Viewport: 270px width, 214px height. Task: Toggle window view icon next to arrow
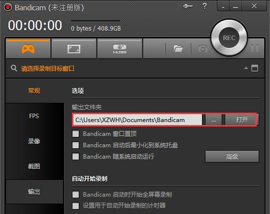click(x=255, y=68)
